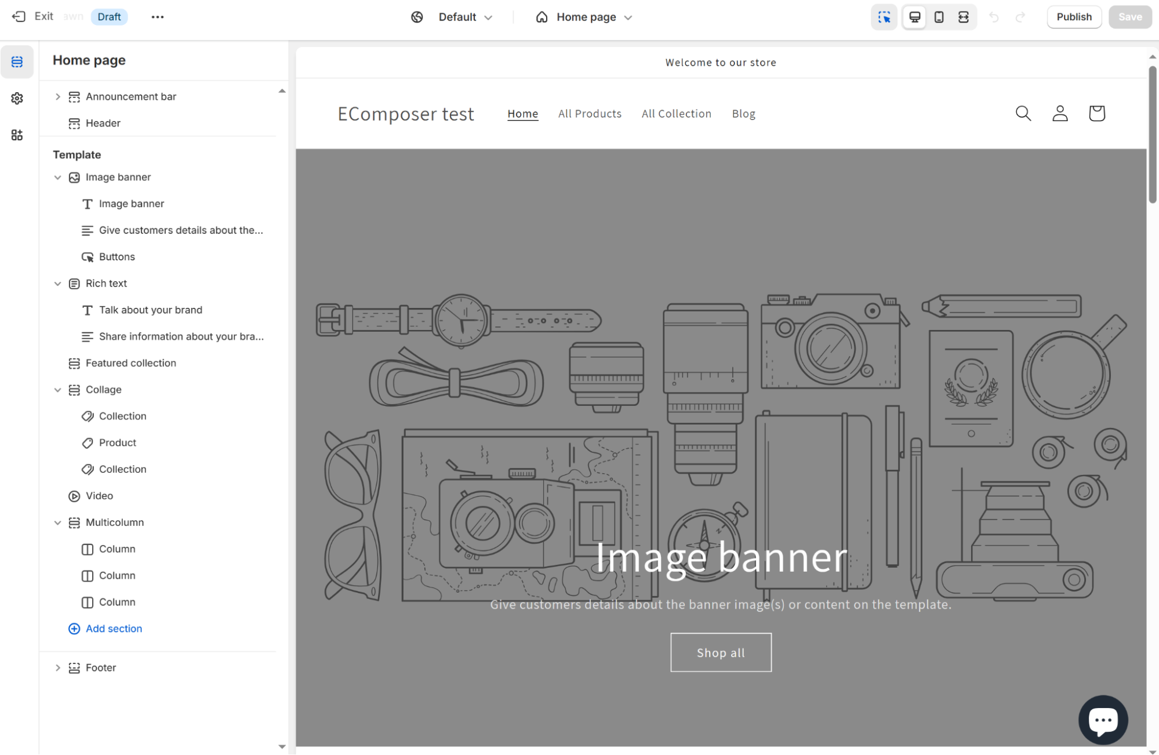
Task: Open the cart icon in header
Action: [x=1096, y=113]
